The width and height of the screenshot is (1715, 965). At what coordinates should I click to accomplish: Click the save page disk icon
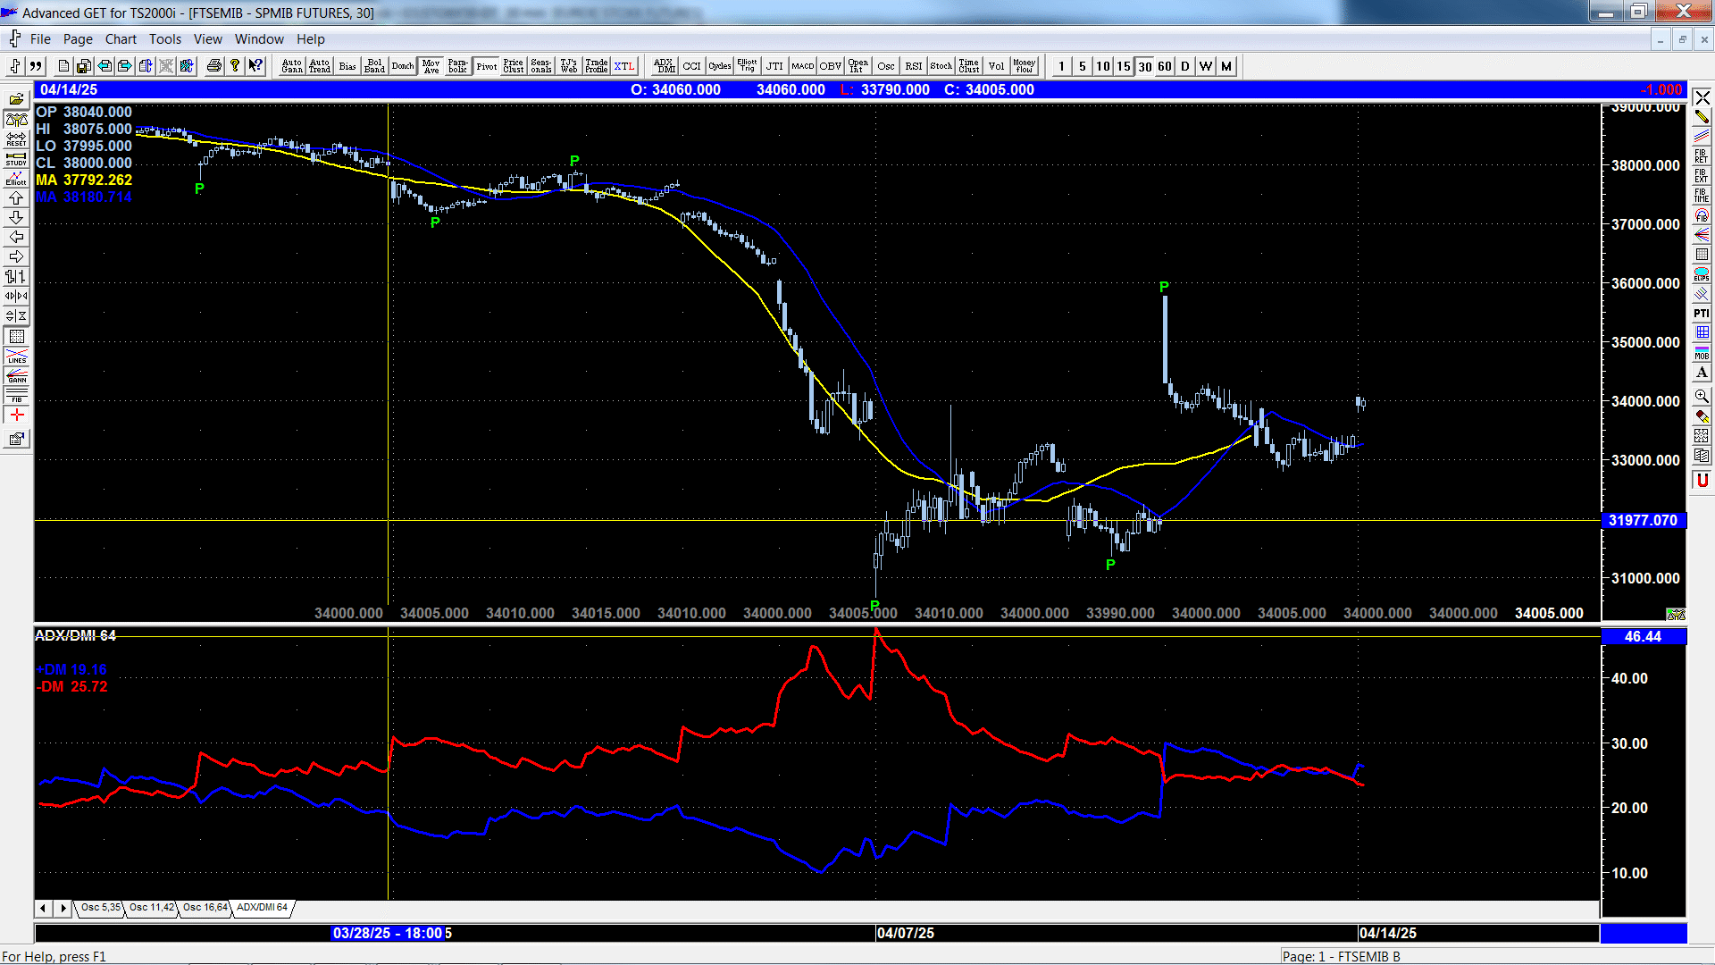[83, 66]
